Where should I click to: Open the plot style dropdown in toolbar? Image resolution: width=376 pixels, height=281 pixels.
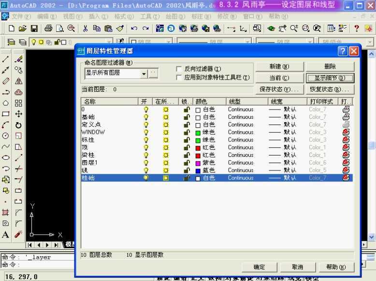(370, 42)
